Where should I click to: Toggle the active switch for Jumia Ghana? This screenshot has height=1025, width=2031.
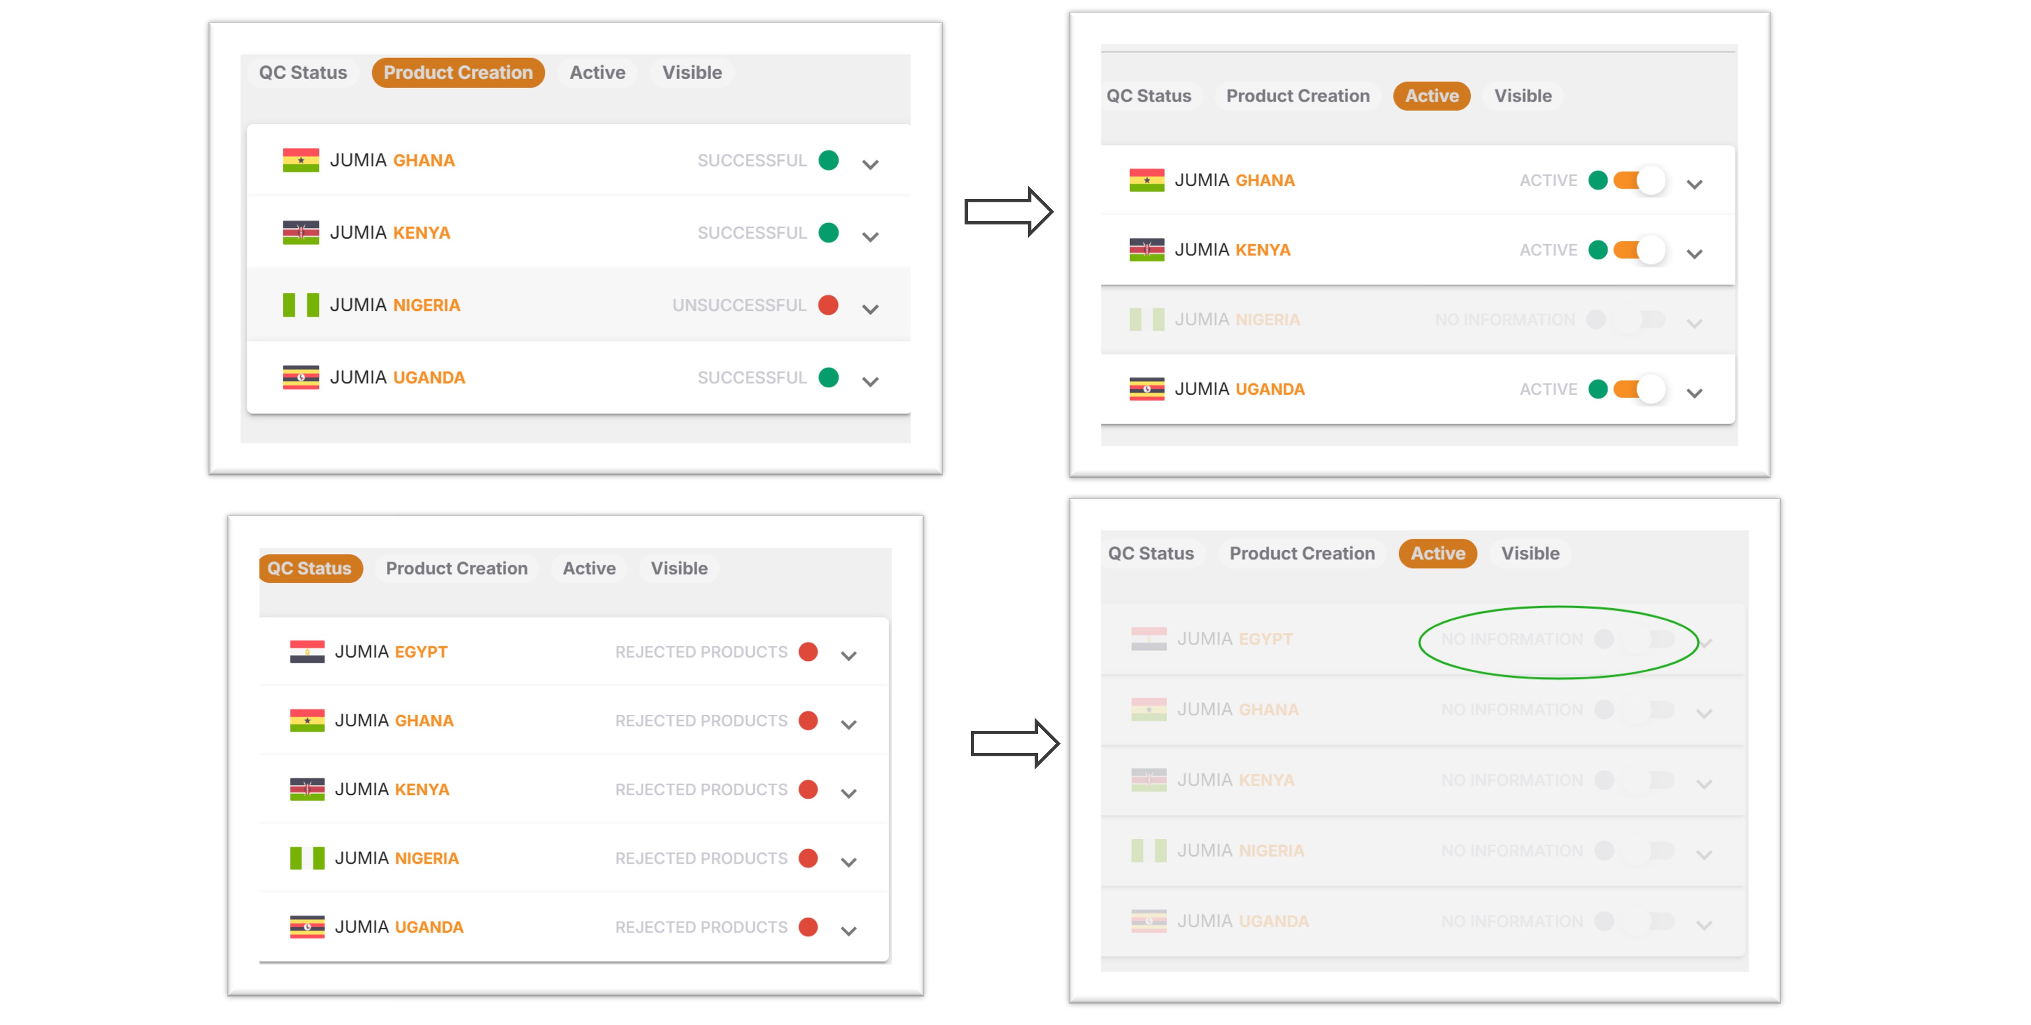click(1638, 181)
